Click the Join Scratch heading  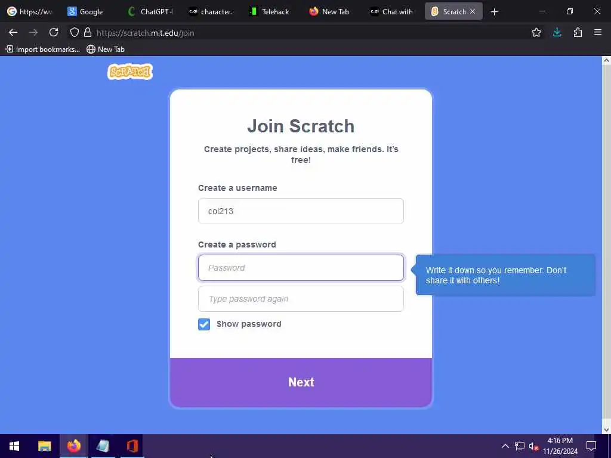301,126
